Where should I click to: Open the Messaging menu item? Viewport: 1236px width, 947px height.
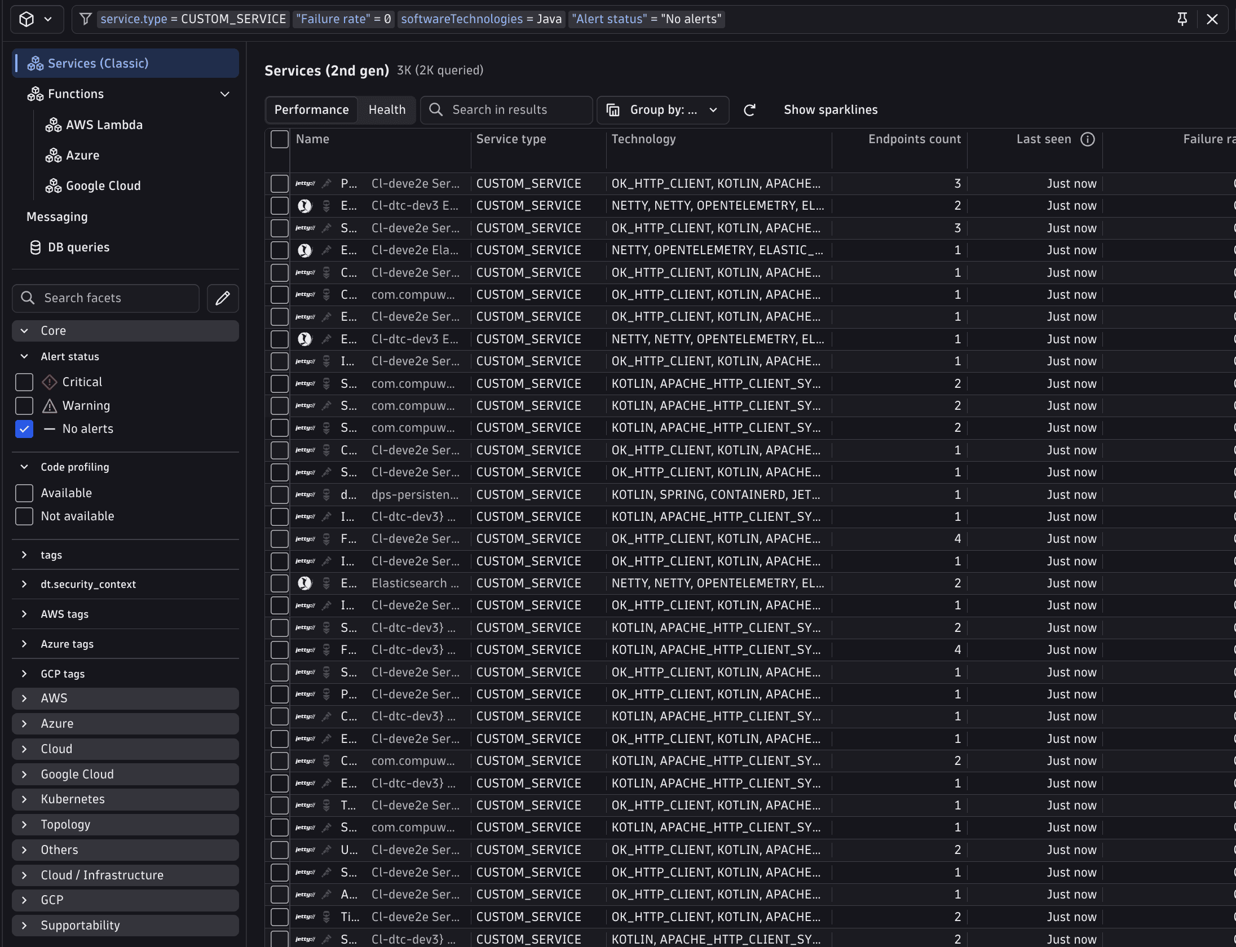click(x=57, y=217)
